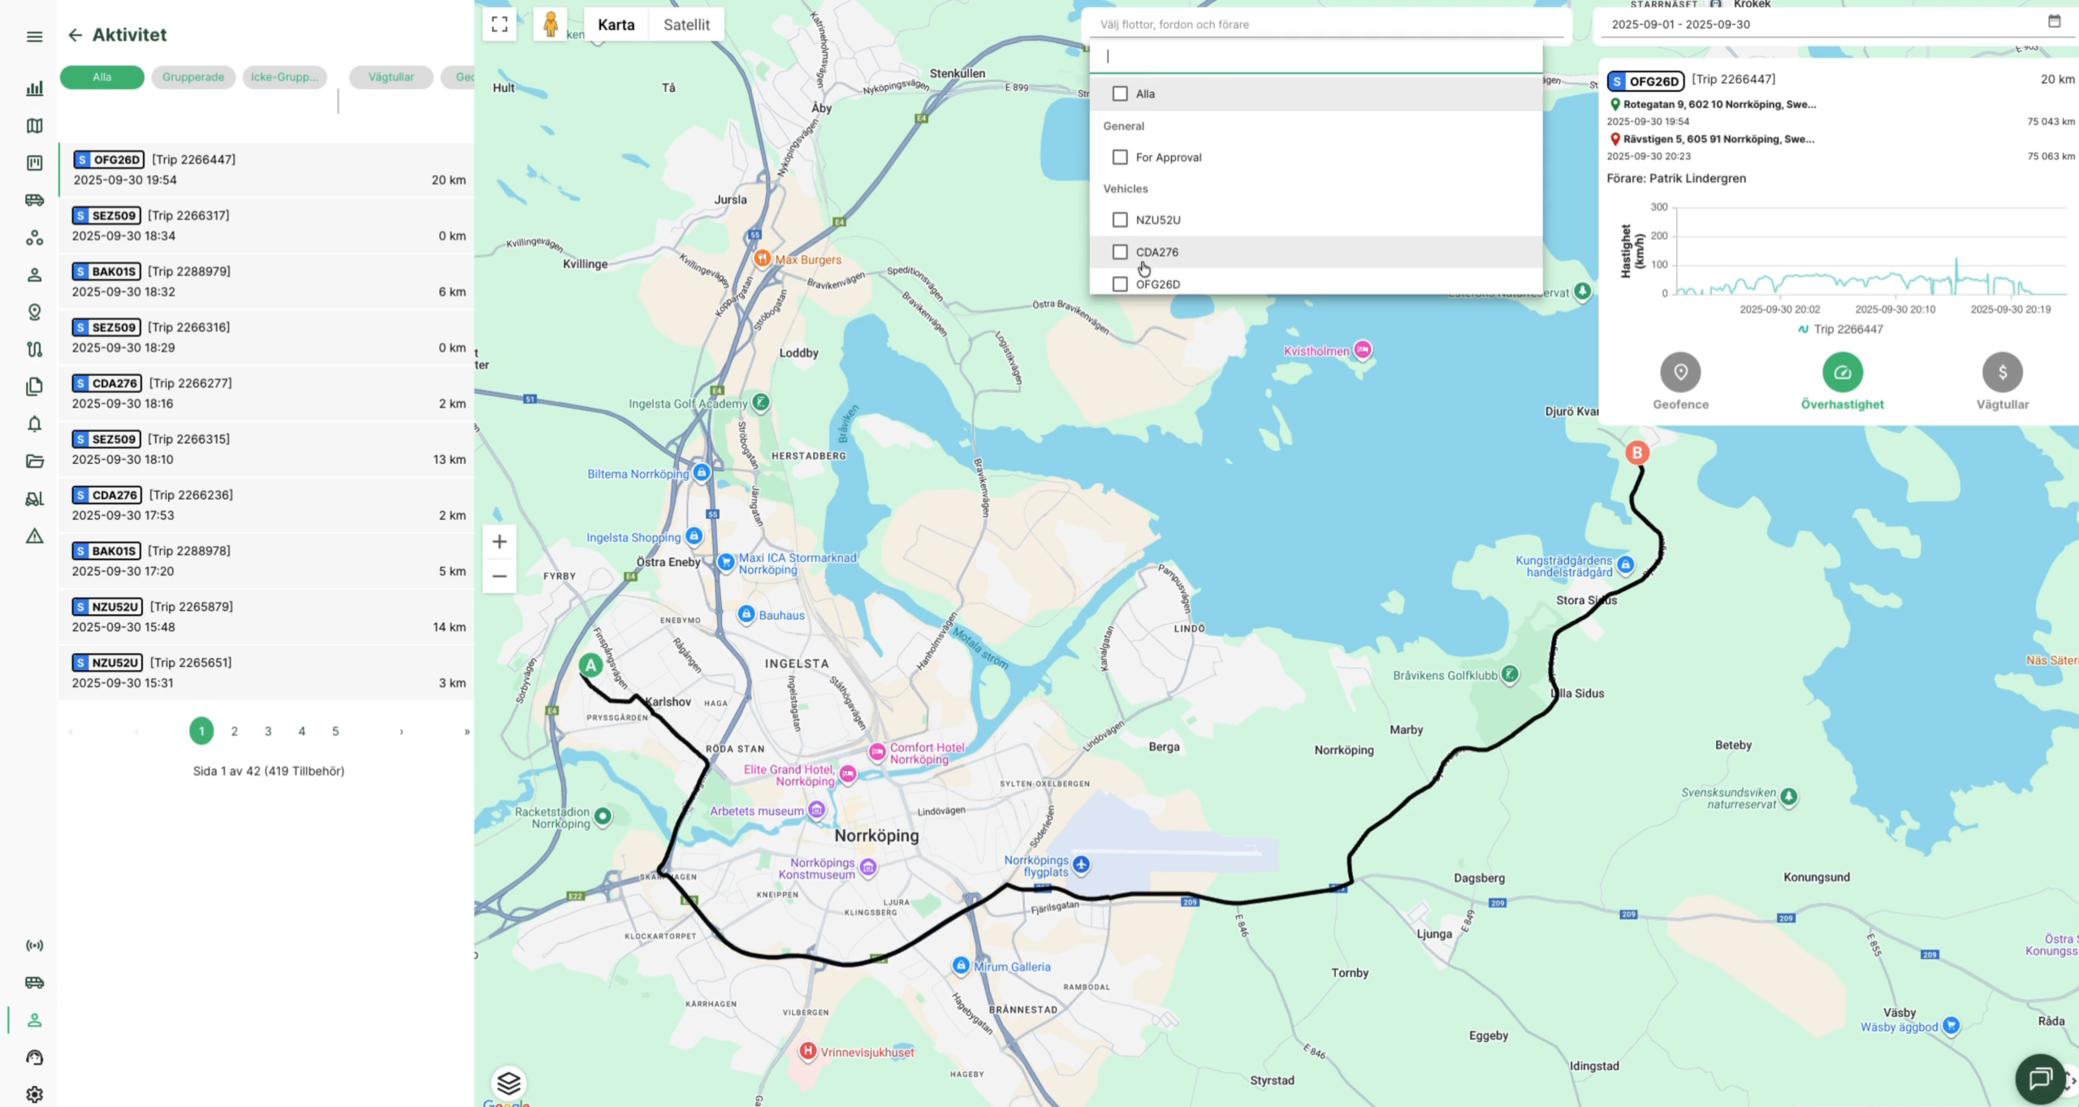Show Vägtullar road toll info
Image resolution: width=2079 pixels, height=1107 pixels.
point(2002,382)
